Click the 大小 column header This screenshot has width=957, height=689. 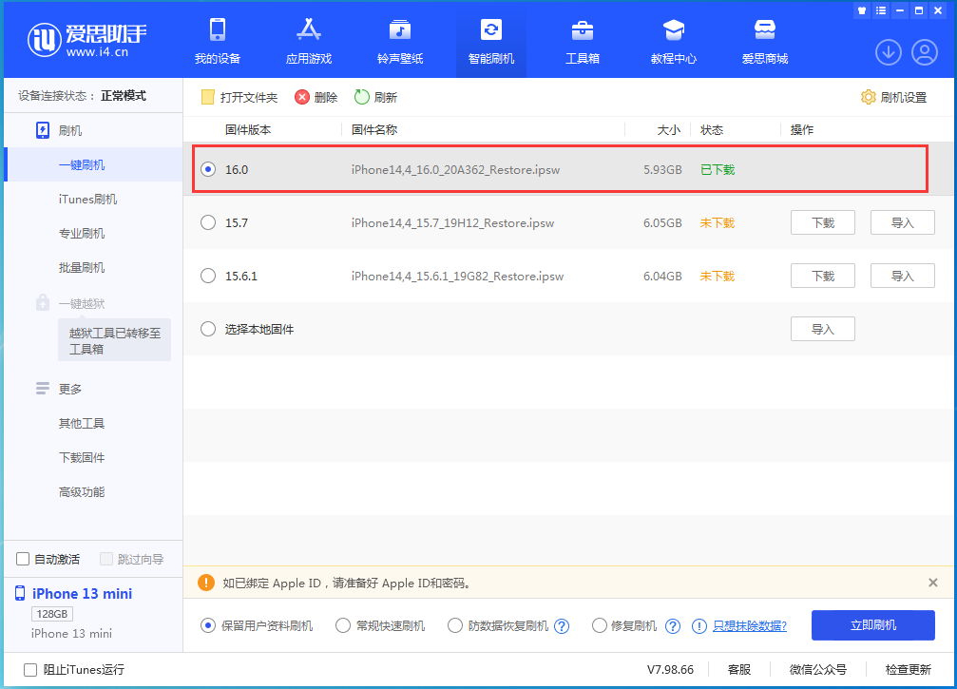[669, 129]
